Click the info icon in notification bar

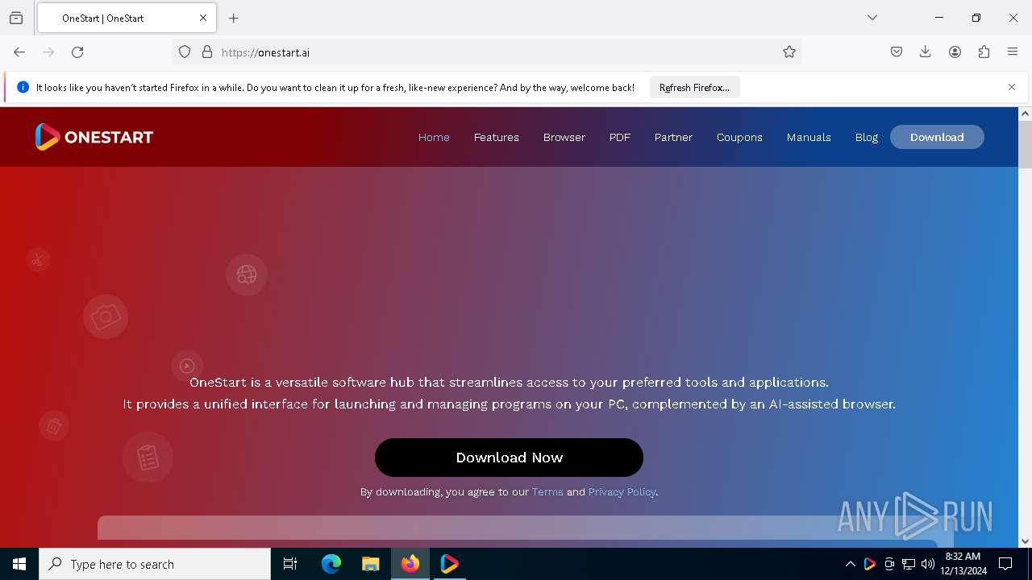point(23,87)
